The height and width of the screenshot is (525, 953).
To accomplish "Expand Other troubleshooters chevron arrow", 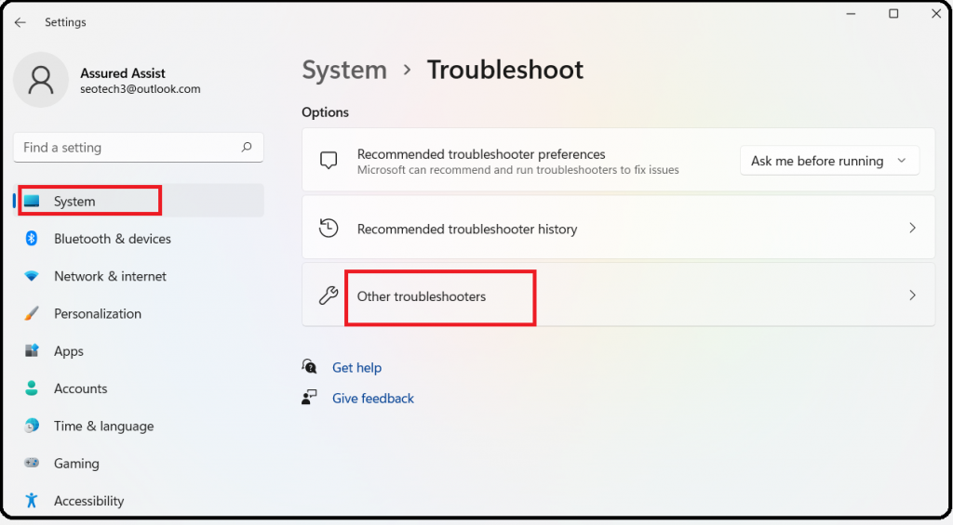I will click(912, 295).
